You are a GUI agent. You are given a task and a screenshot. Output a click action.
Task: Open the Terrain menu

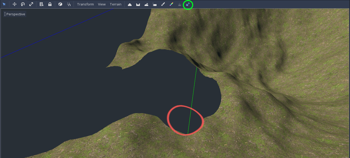click(115, 4)
